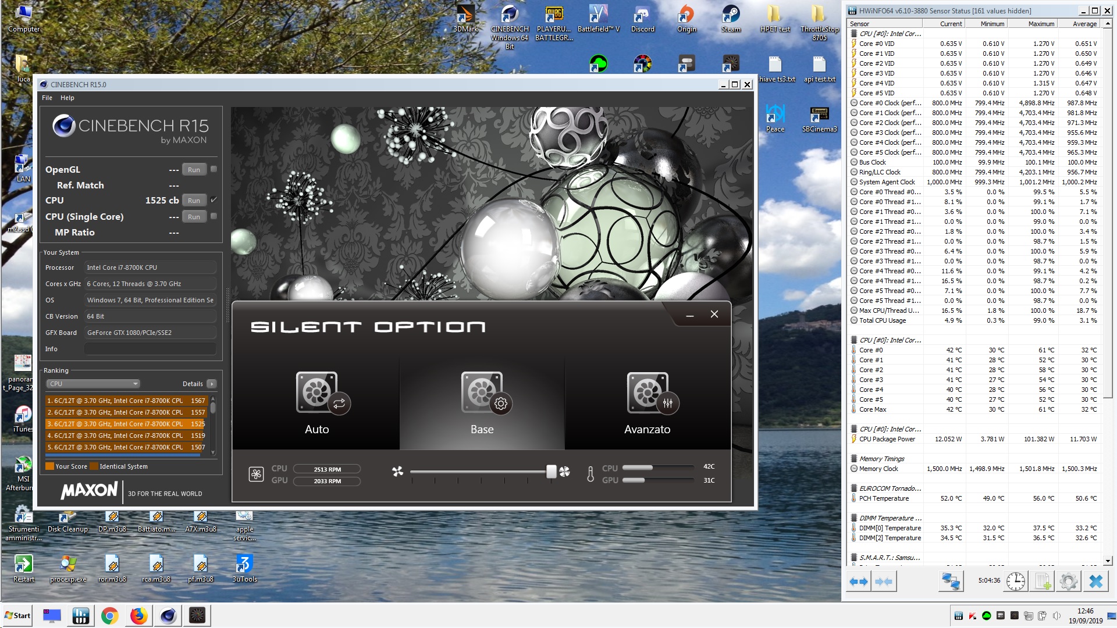The image size is (1117, 628).
Task: Select ranking entry scoring 1567
Action: coord(126,401)
